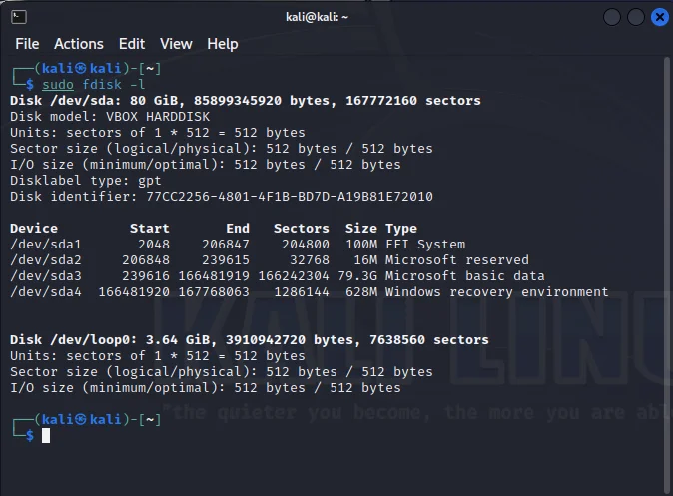Click 'Disklabel type: gpt' line
Image resolution: width=673 pixels, height=496 pixels.
pos(86,181)
